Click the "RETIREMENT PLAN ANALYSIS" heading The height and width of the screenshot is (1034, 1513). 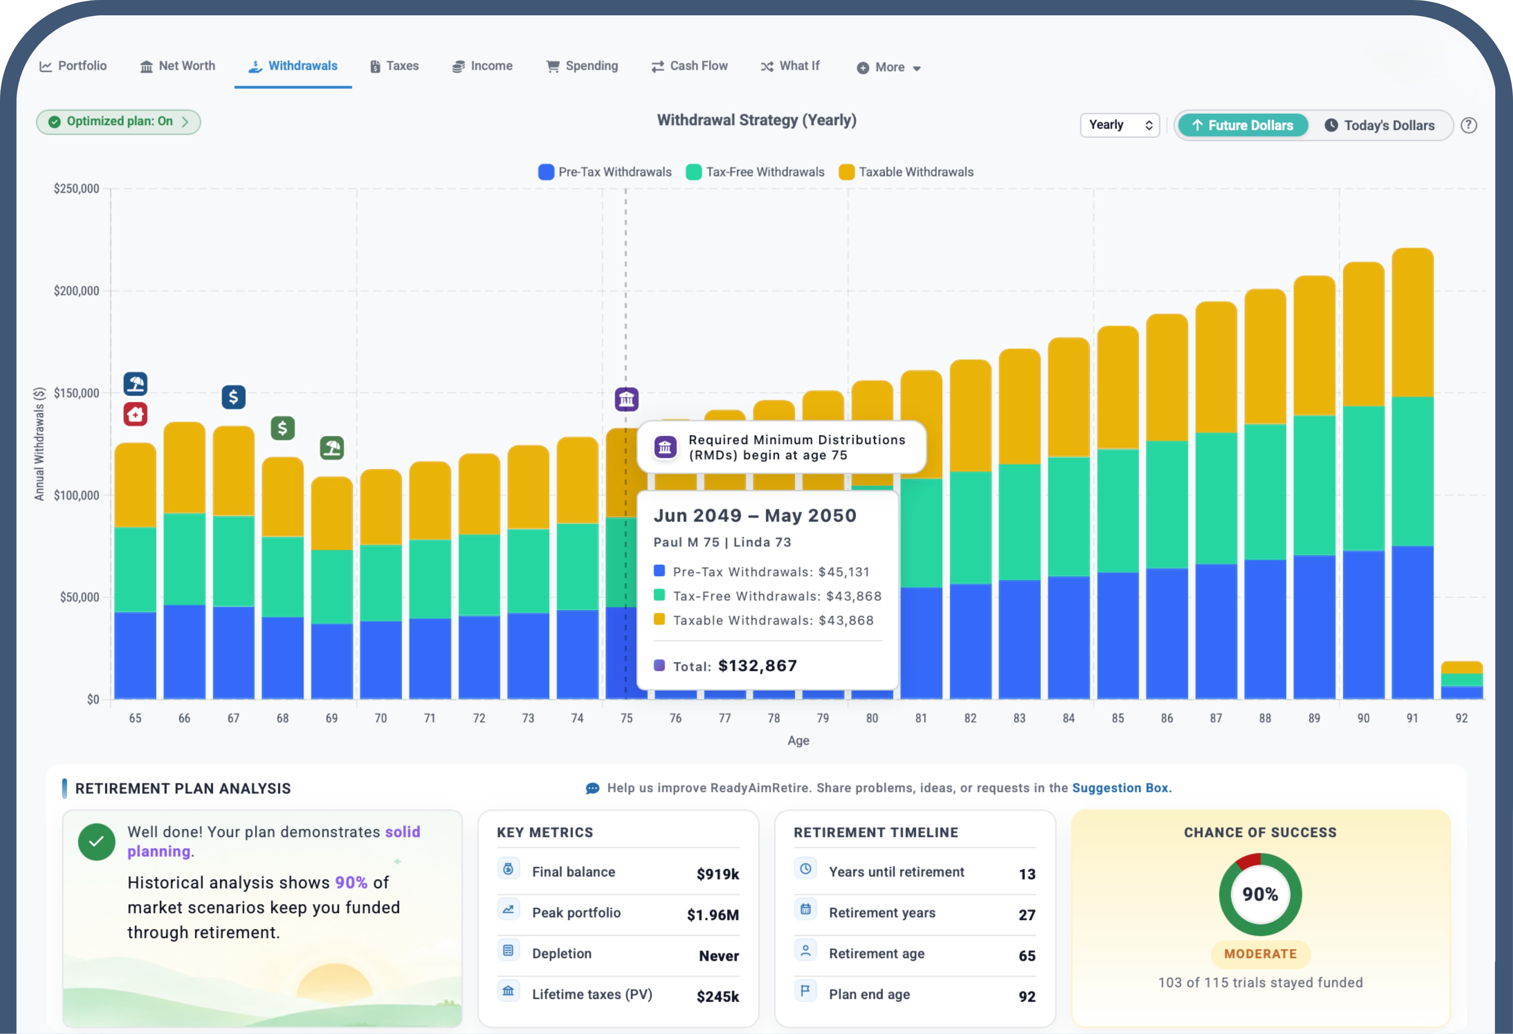(183, 789)
